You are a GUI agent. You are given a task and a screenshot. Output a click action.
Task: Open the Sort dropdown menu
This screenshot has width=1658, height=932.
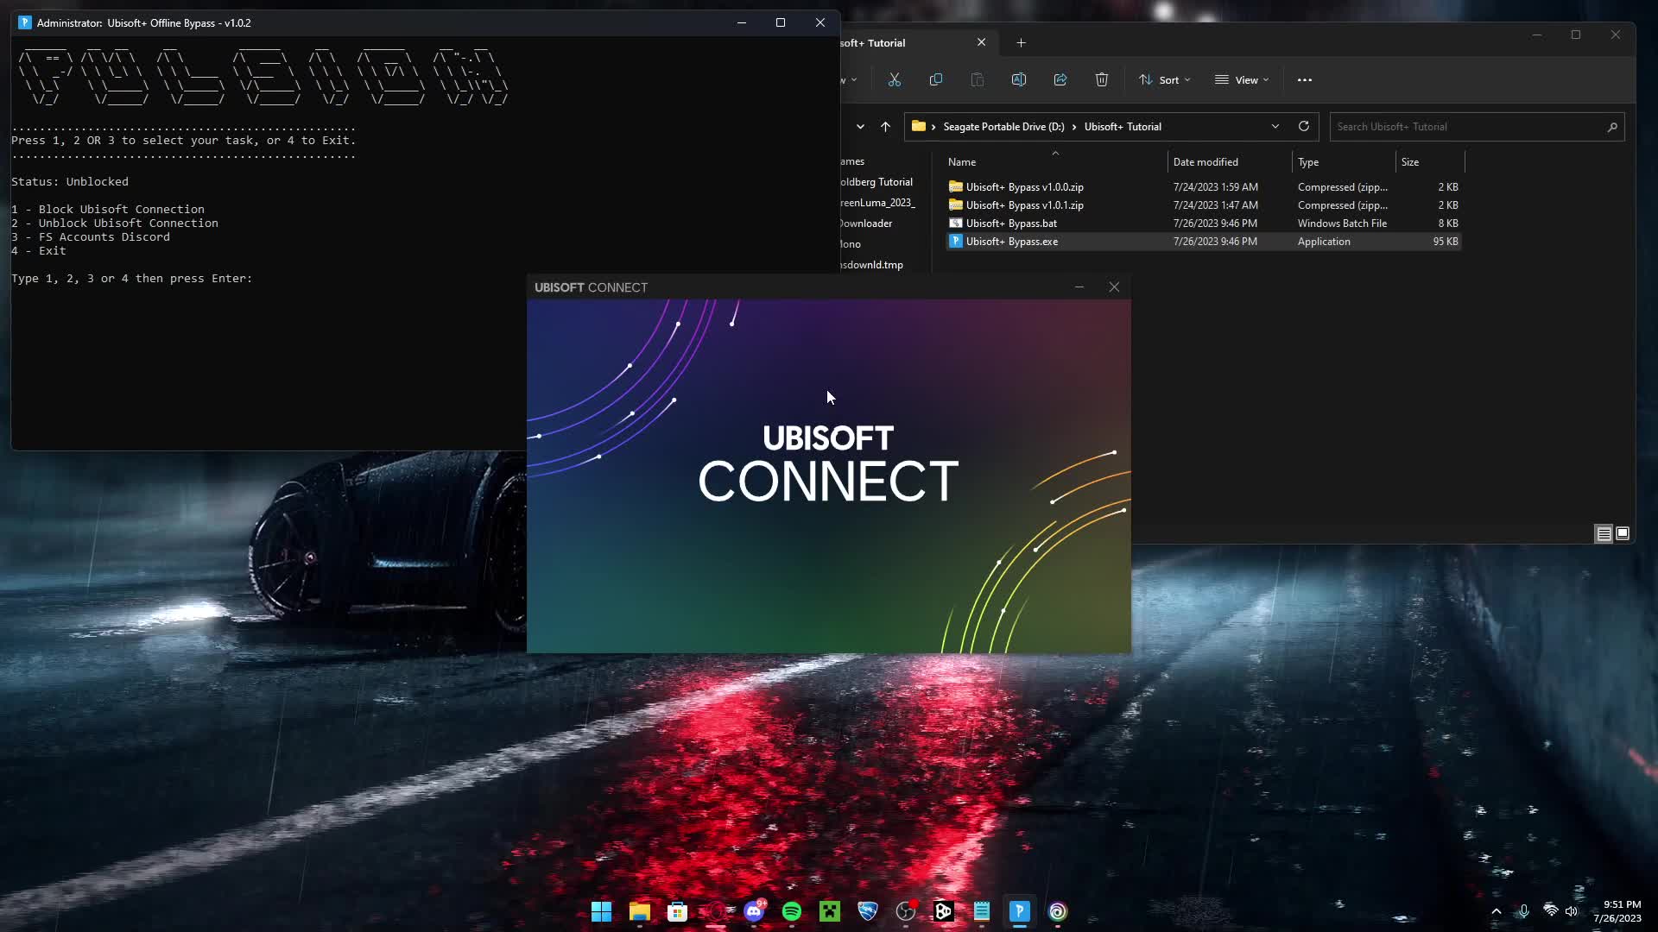pos(1164,79)
